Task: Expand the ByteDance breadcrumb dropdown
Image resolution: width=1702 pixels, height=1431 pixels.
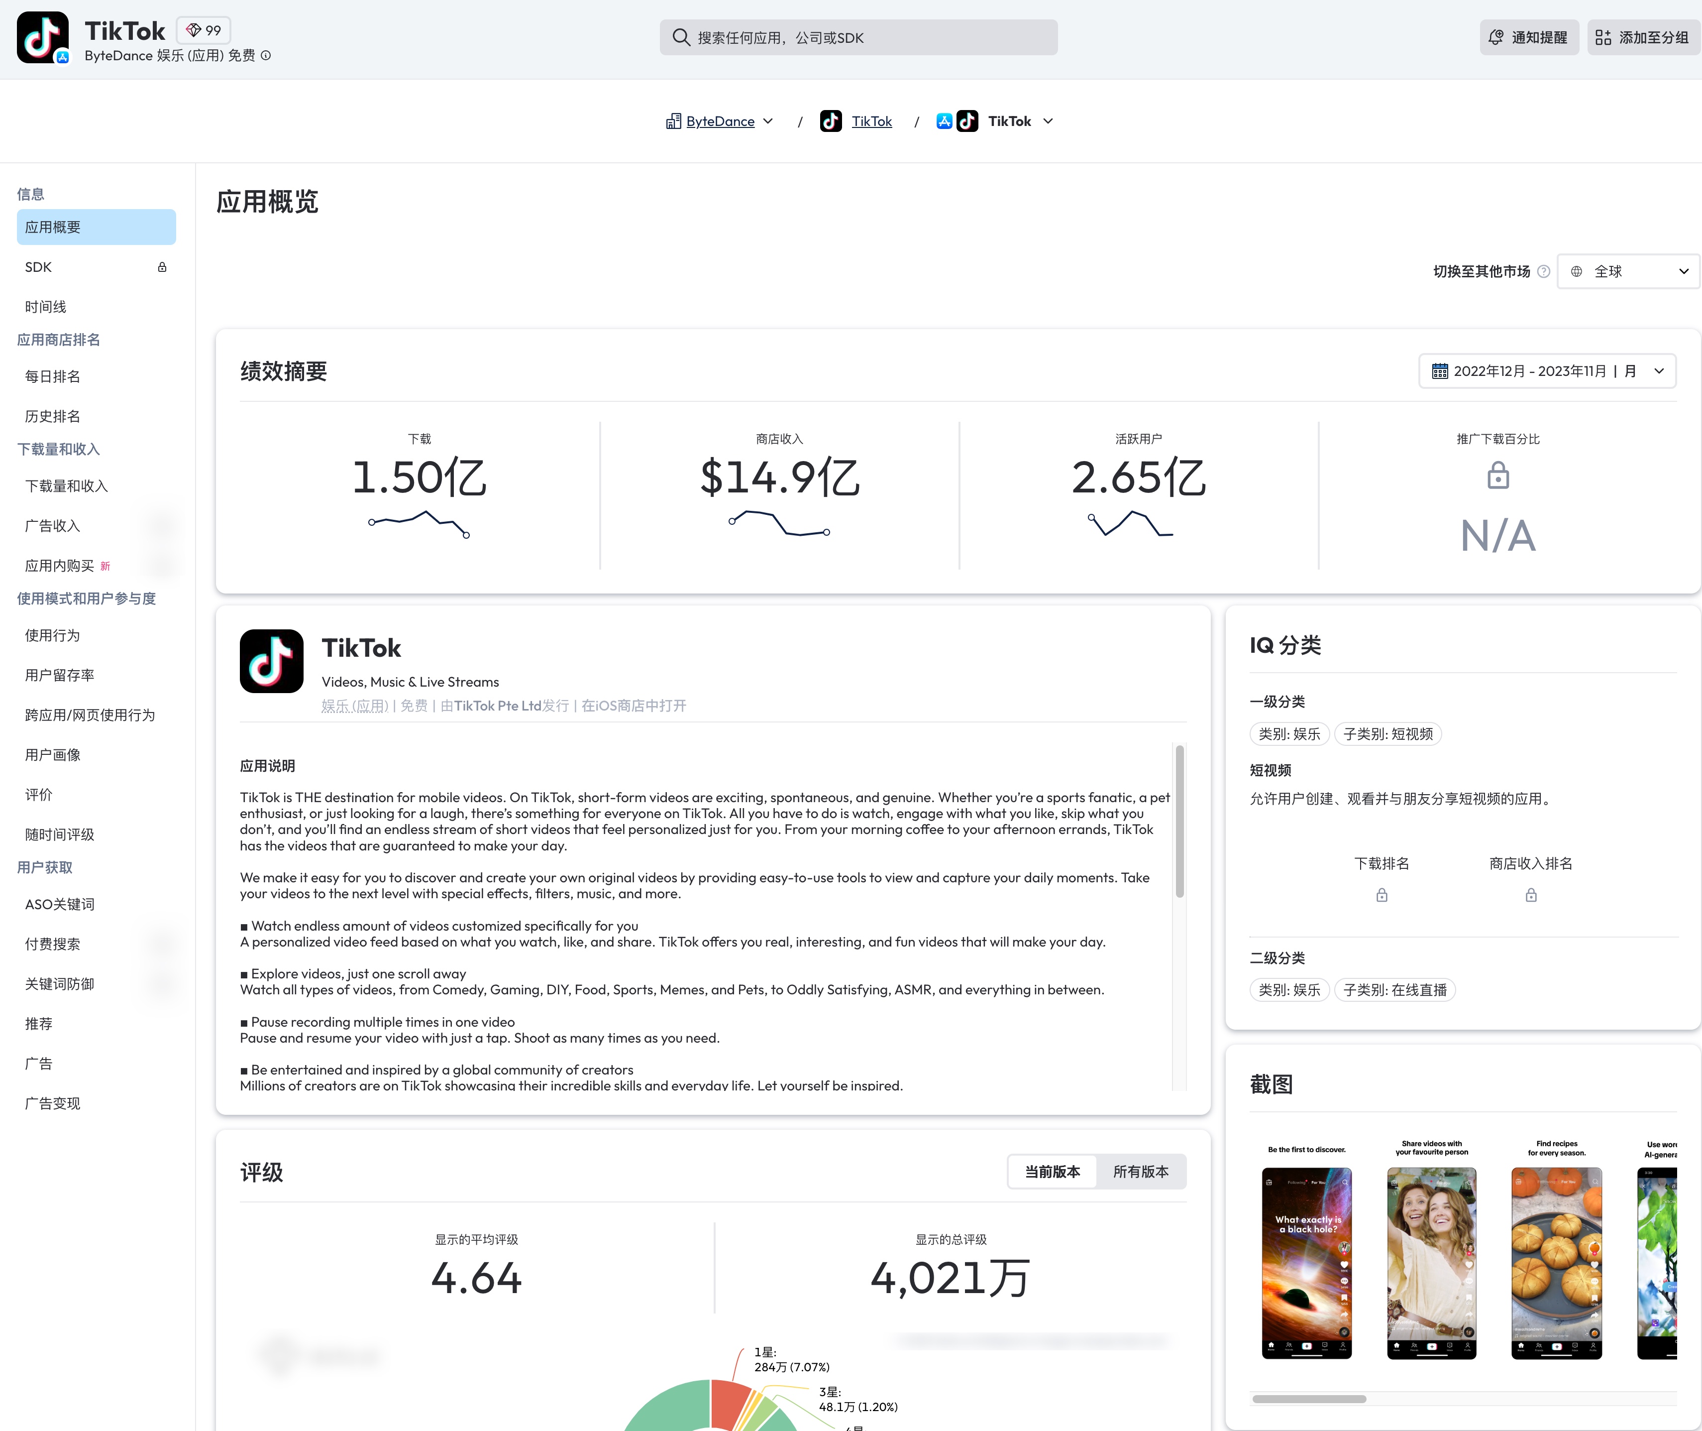Action: pos(767,121)
